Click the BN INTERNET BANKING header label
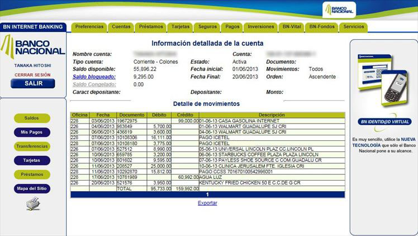Viewport: 418px width, 236px height. [x=33, y=27]
